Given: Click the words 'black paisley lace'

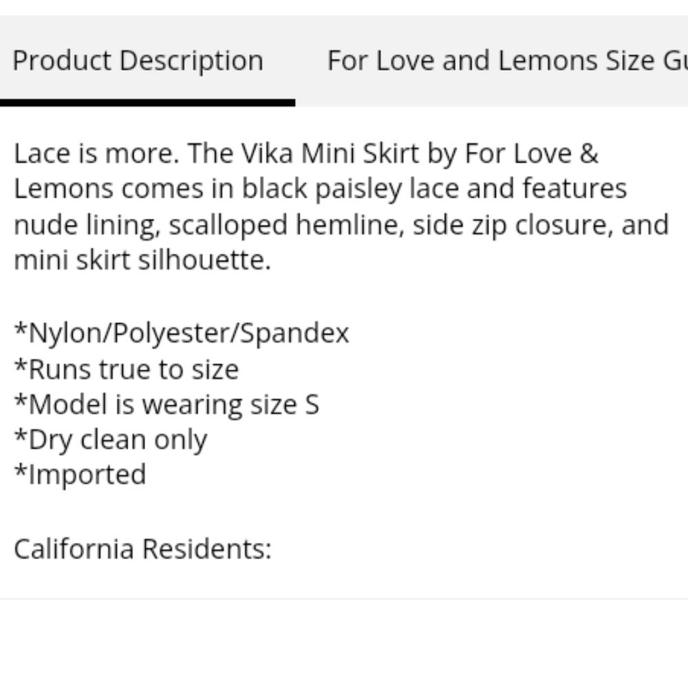Looking at the screenshot, I should point(350,189).
